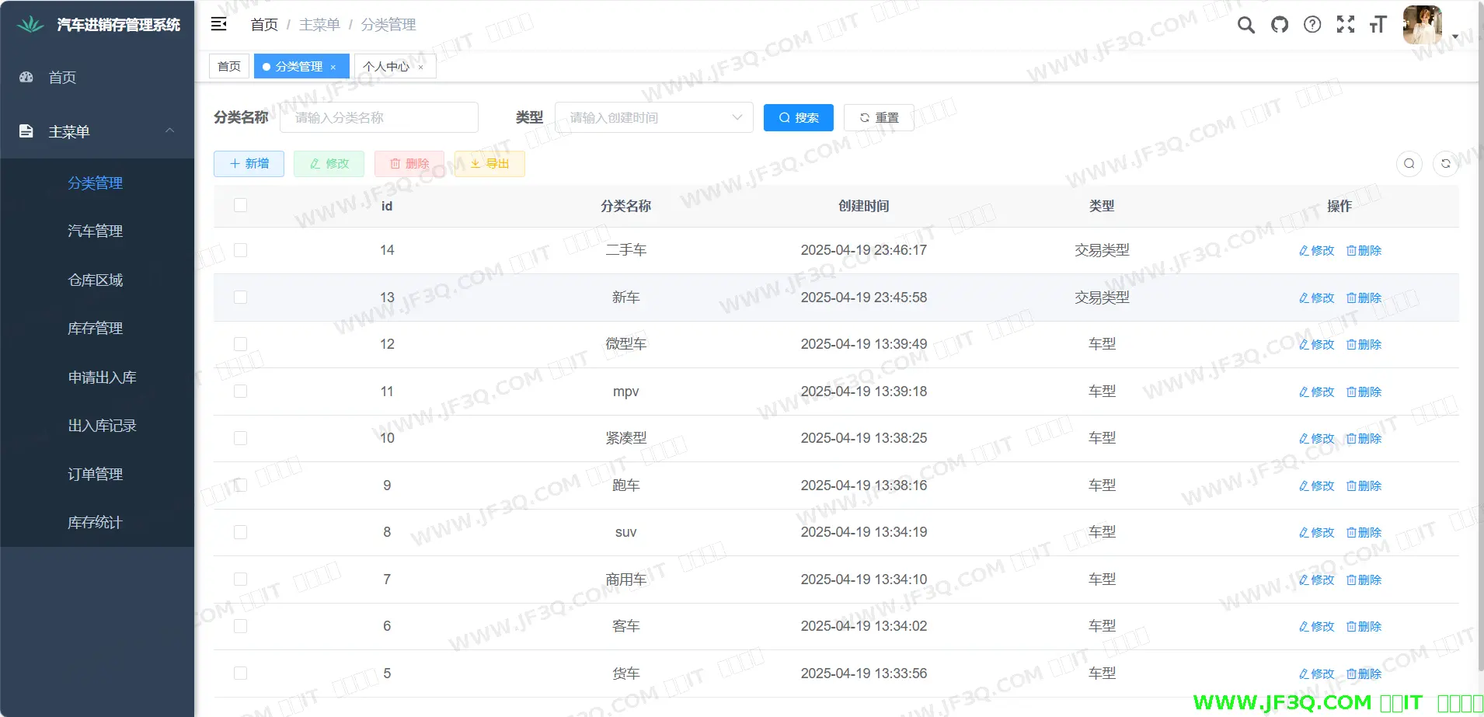
Task: Open the 类型 dropdown selector
Action: 653,117
